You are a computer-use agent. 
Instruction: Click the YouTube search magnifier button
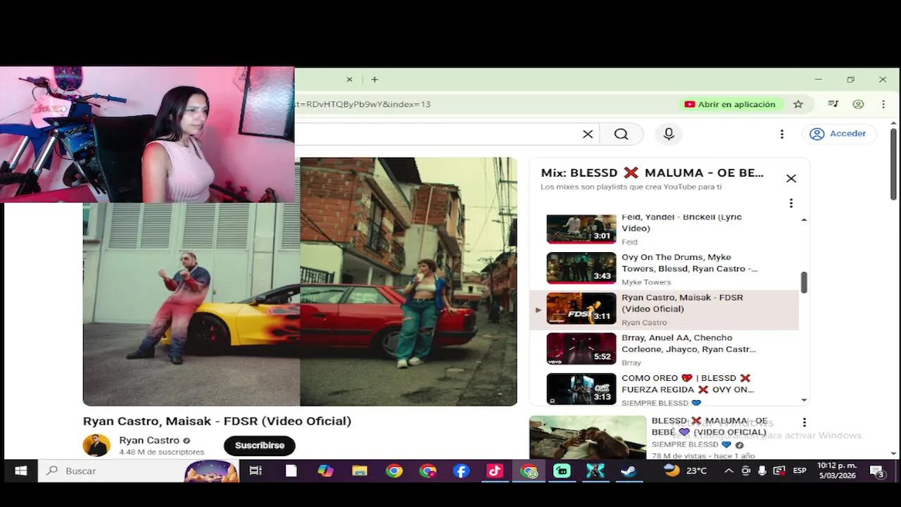tap(621, 134)
